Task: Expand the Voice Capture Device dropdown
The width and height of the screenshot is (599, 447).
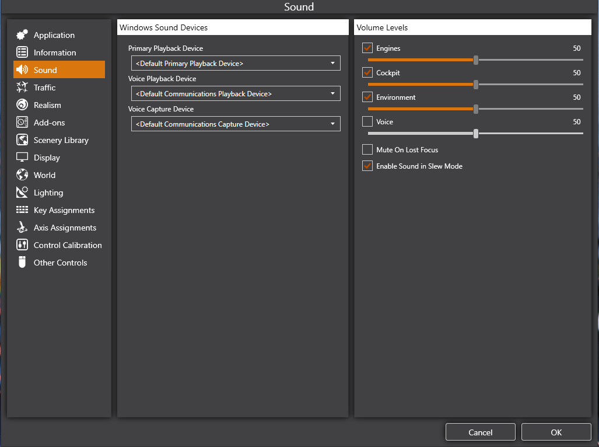Action: 236,124
